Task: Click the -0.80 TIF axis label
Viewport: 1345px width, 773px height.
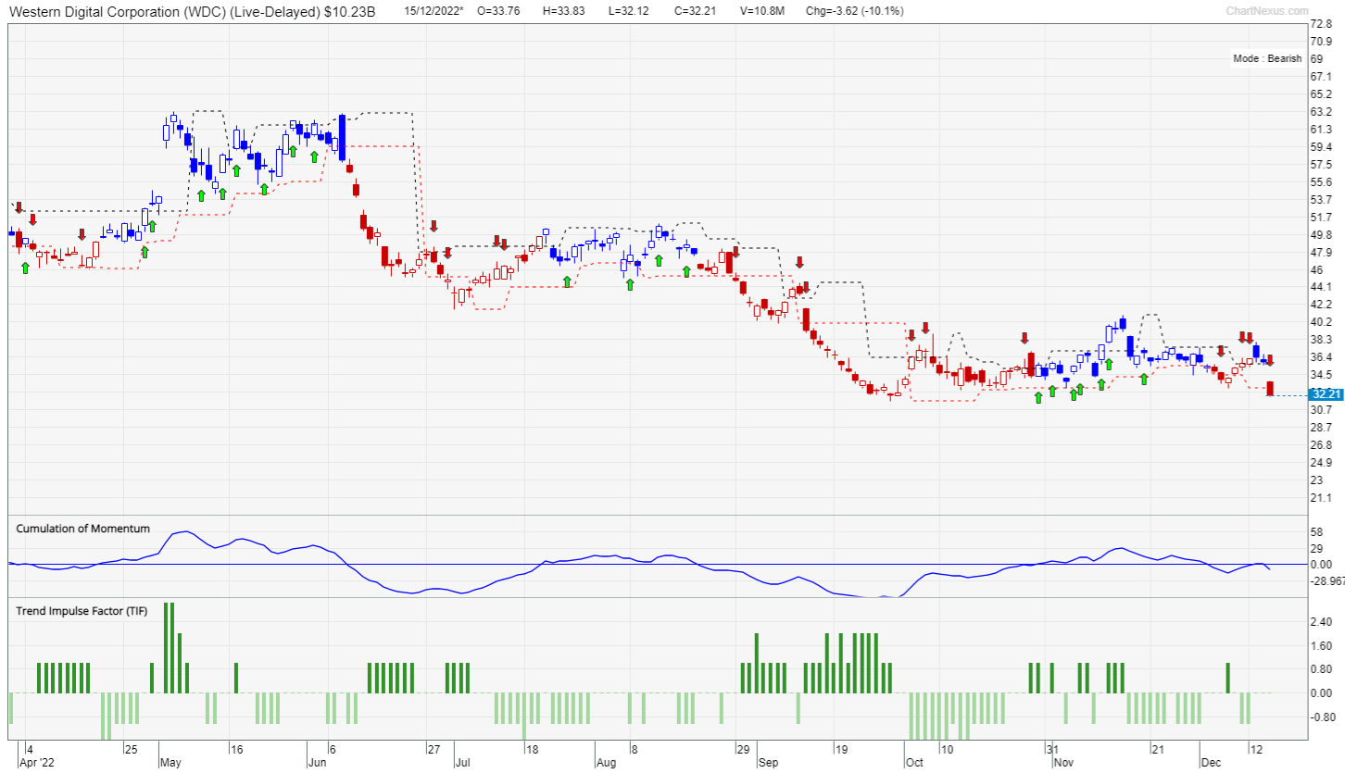Action: click(x=1323, y=717)
